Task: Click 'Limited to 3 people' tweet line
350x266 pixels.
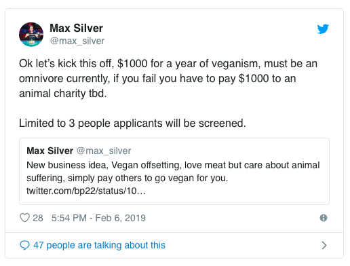Action: [132, 123]
